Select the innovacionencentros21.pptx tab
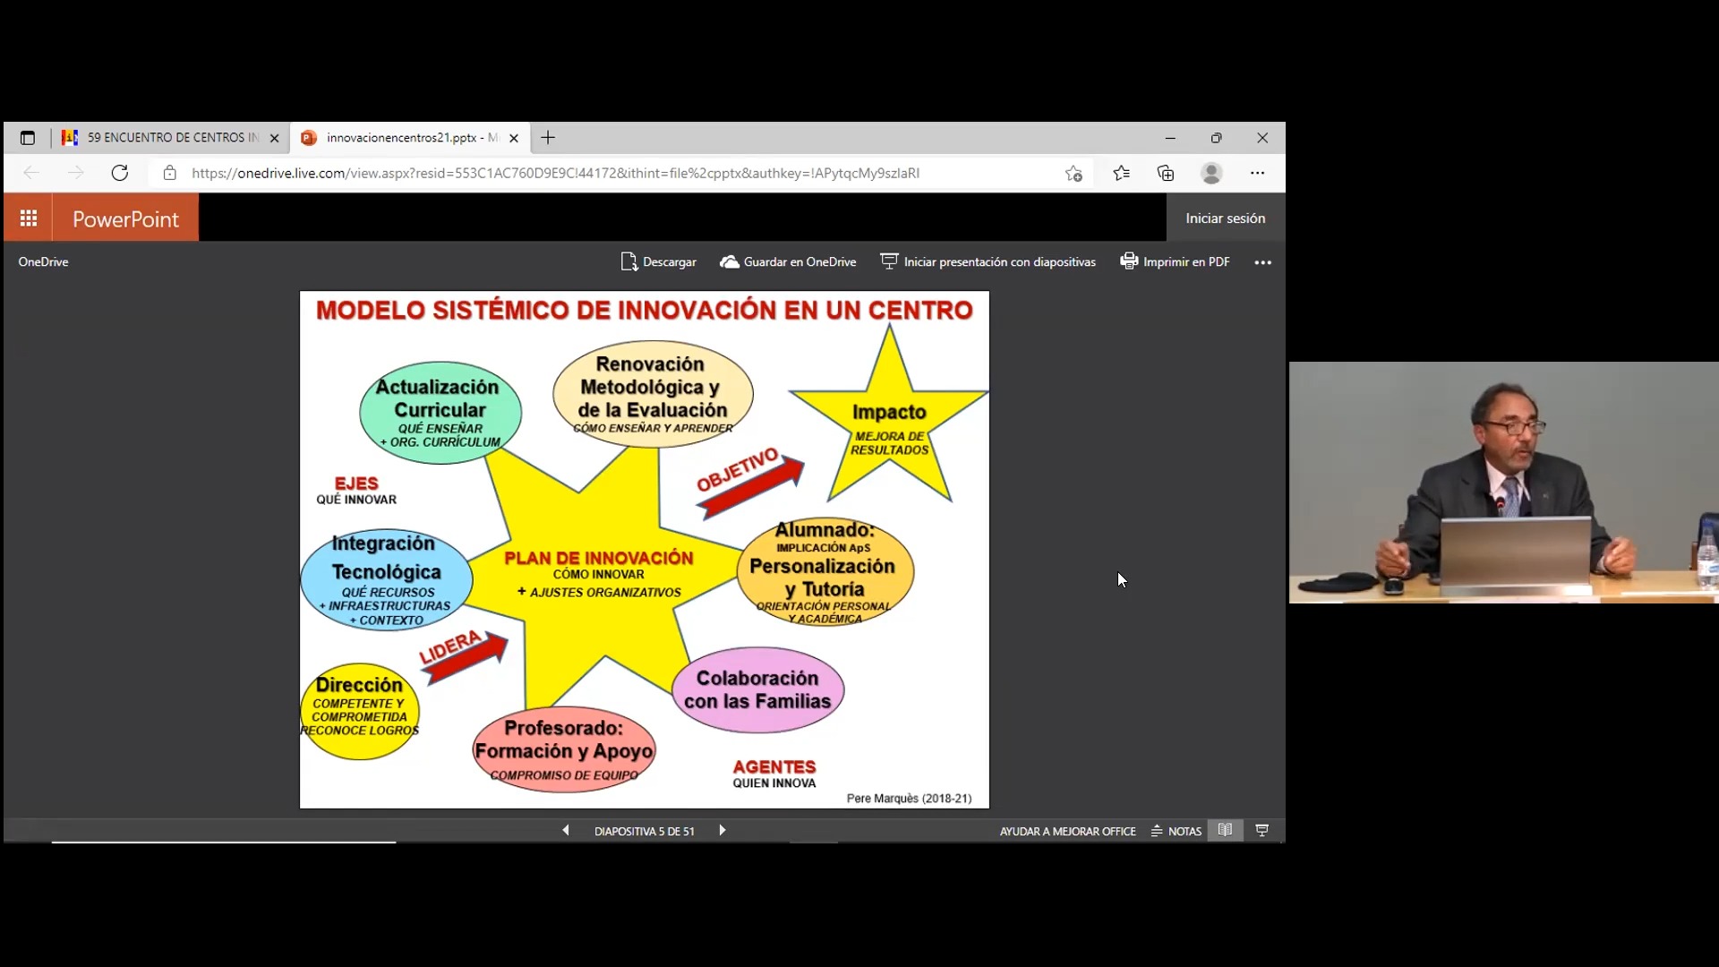 click(403, 138)
